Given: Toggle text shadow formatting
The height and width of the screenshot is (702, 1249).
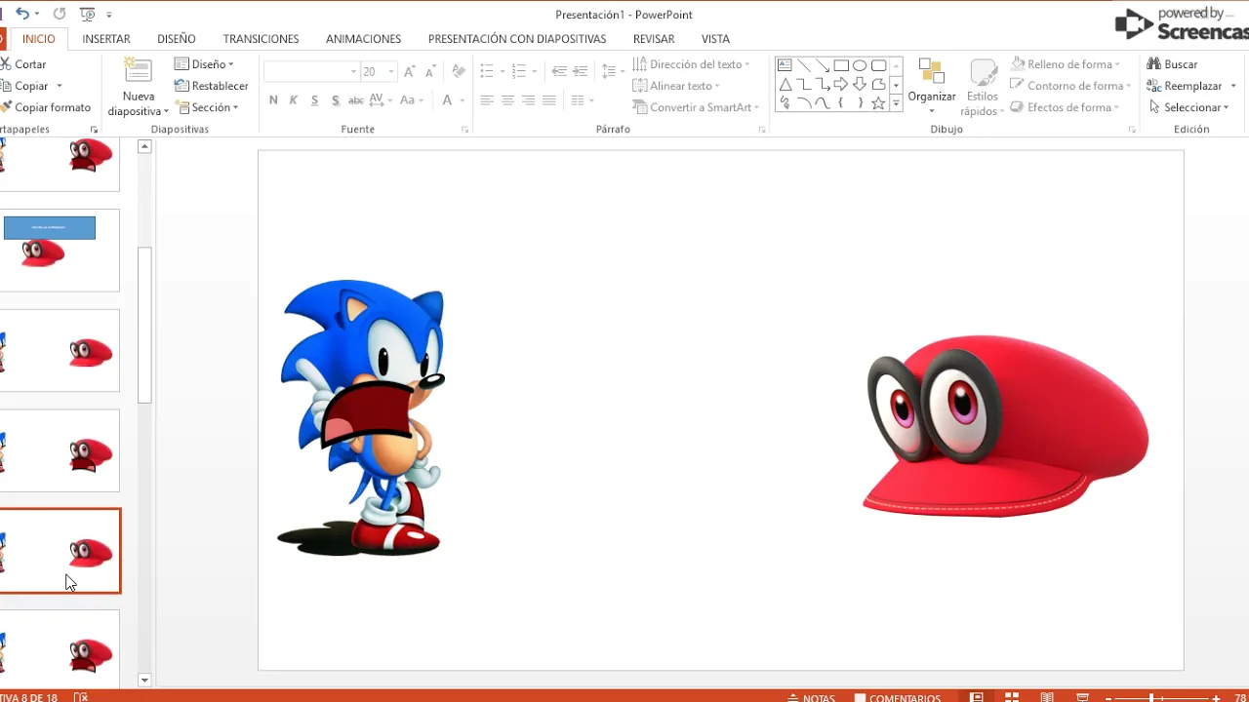Looking at the screenshot, I should click(x=335, y=100).
